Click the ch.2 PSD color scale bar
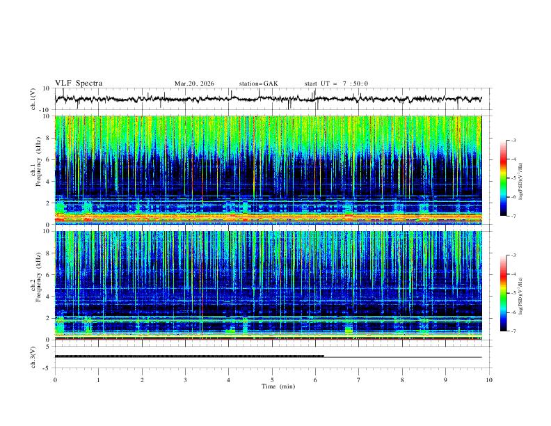551x426 pixels. [504, 293]
